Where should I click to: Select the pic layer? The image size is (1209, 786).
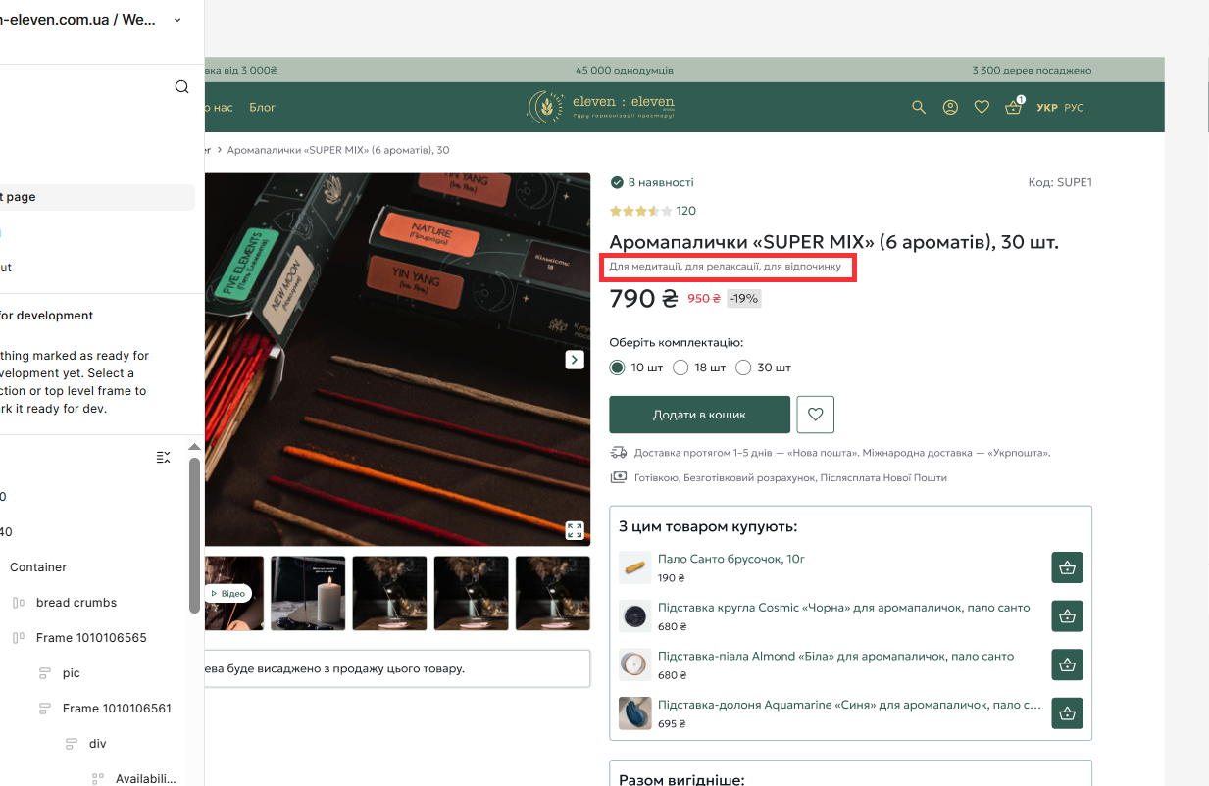pyautogui.click(x=72, y=673)
